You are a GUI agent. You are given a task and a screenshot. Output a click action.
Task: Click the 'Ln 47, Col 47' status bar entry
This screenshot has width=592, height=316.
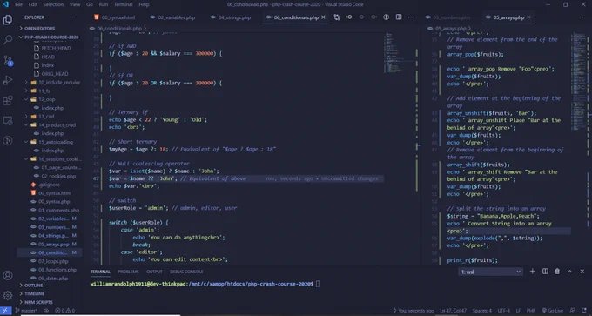[453, 311]
